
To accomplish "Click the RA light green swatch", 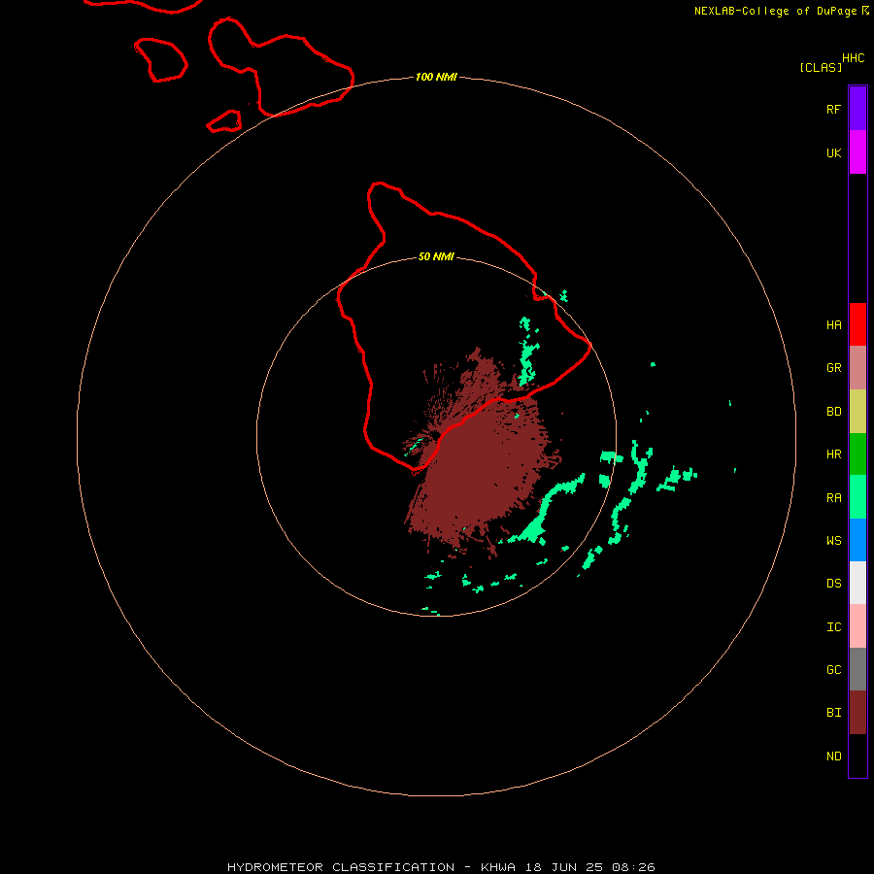I will point(857,497).
